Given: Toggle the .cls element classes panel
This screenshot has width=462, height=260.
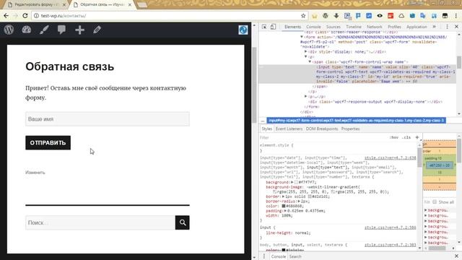Looking at the screenshot, I should tap(406, 137).
